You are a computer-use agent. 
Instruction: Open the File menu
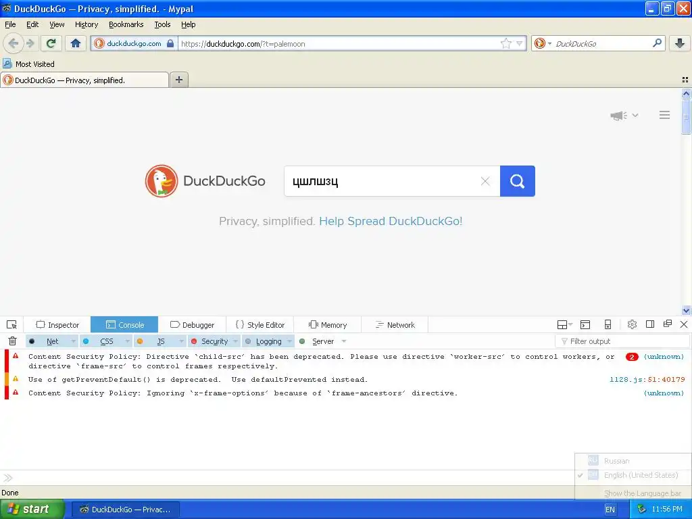10,24
